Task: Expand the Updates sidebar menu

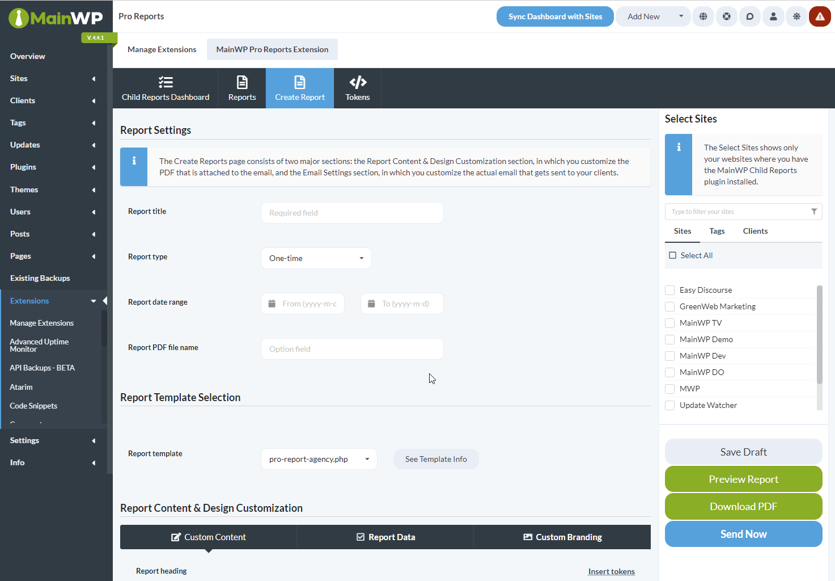Action: tap(94, 145)
